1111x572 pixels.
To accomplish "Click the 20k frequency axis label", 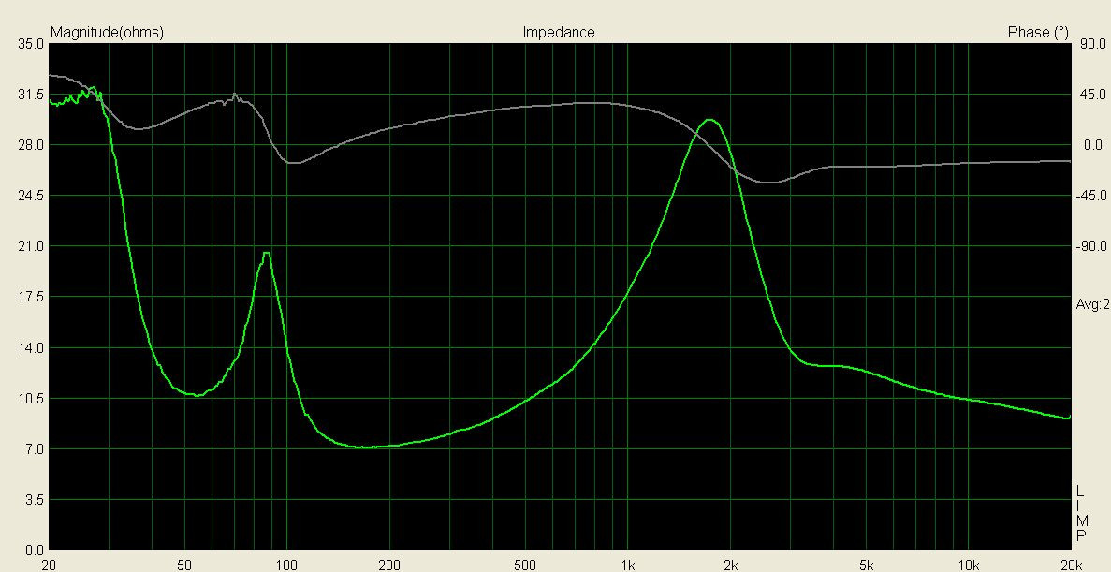I will pyautogui.click(x=1070, y=565).
